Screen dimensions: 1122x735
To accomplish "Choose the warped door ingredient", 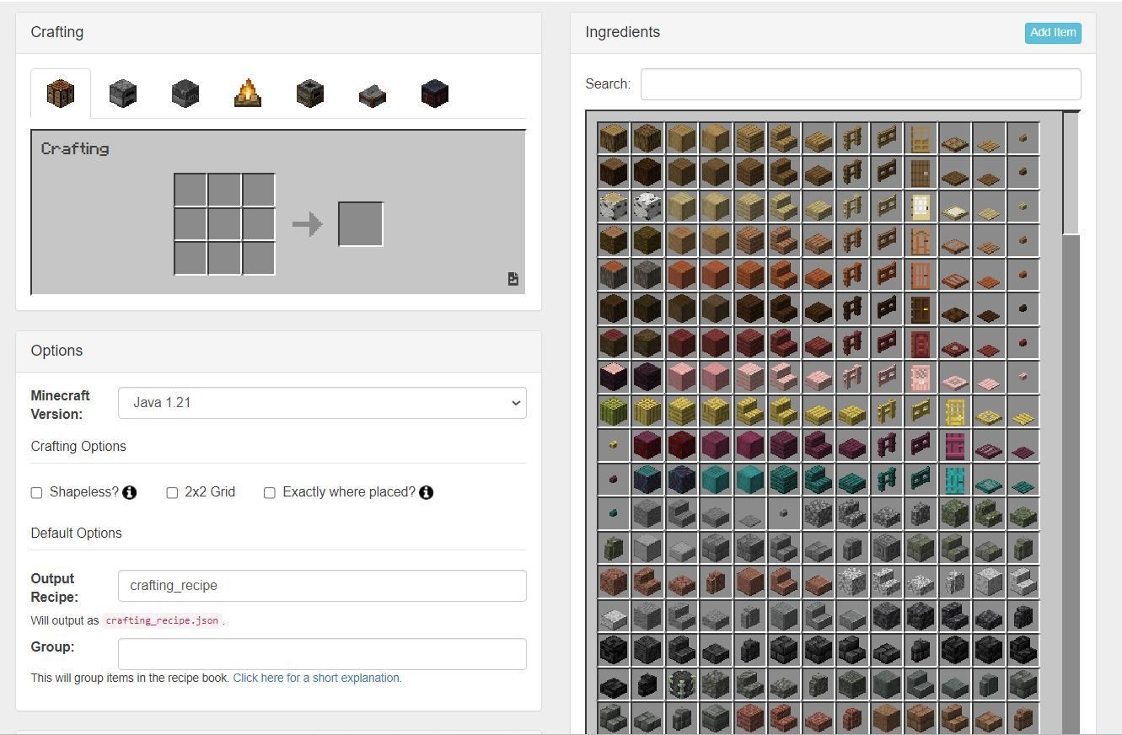I will point(954,480).
